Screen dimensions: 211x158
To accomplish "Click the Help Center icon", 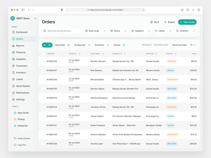I will click(x=15, y=138).
